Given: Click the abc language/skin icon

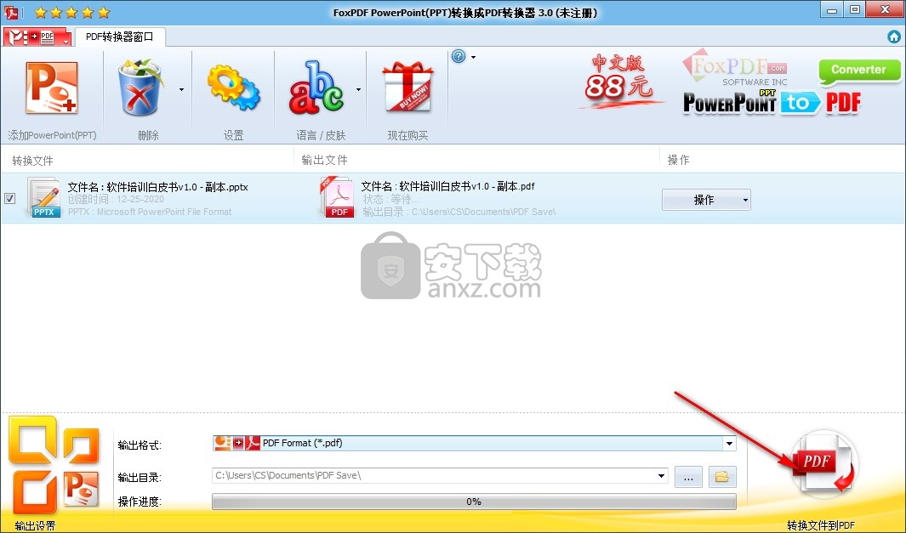Looking at the screenshot, I should pos(315,88).
